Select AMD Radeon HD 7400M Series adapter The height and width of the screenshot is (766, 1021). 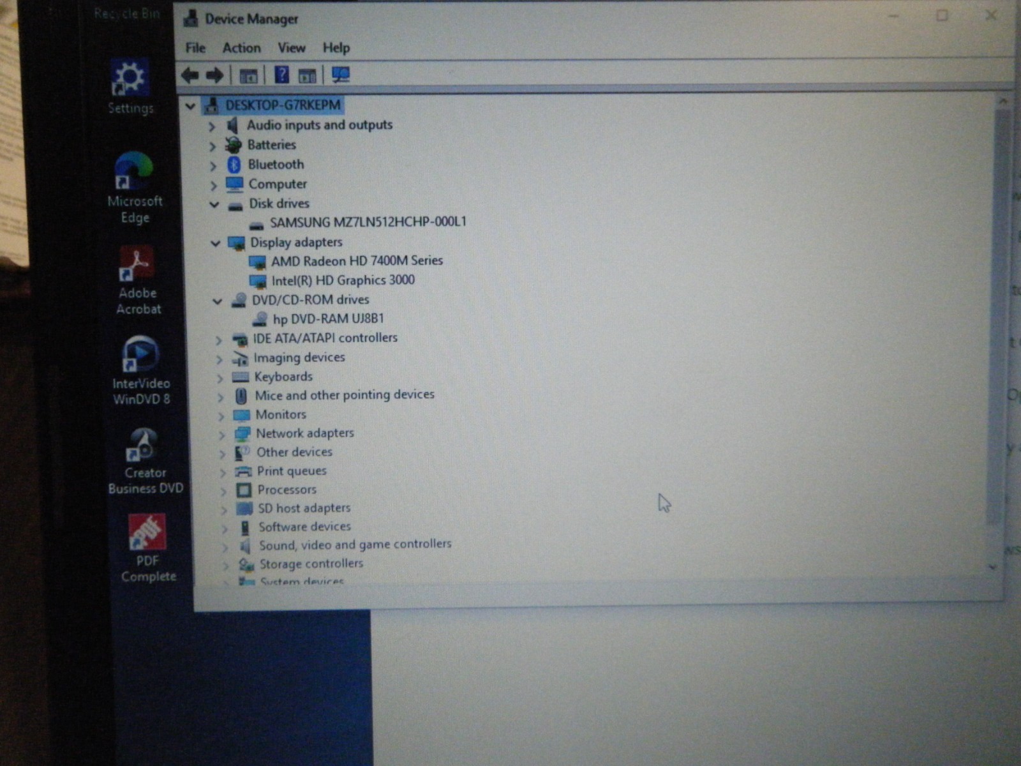pyautogui.click(x=357, y=261)
